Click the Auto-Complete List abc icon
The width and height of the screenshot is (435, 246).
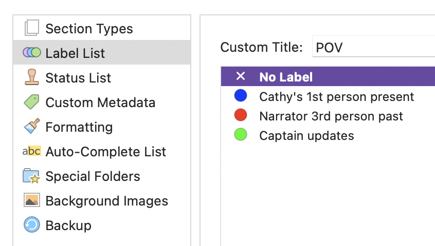pos(32,151)
